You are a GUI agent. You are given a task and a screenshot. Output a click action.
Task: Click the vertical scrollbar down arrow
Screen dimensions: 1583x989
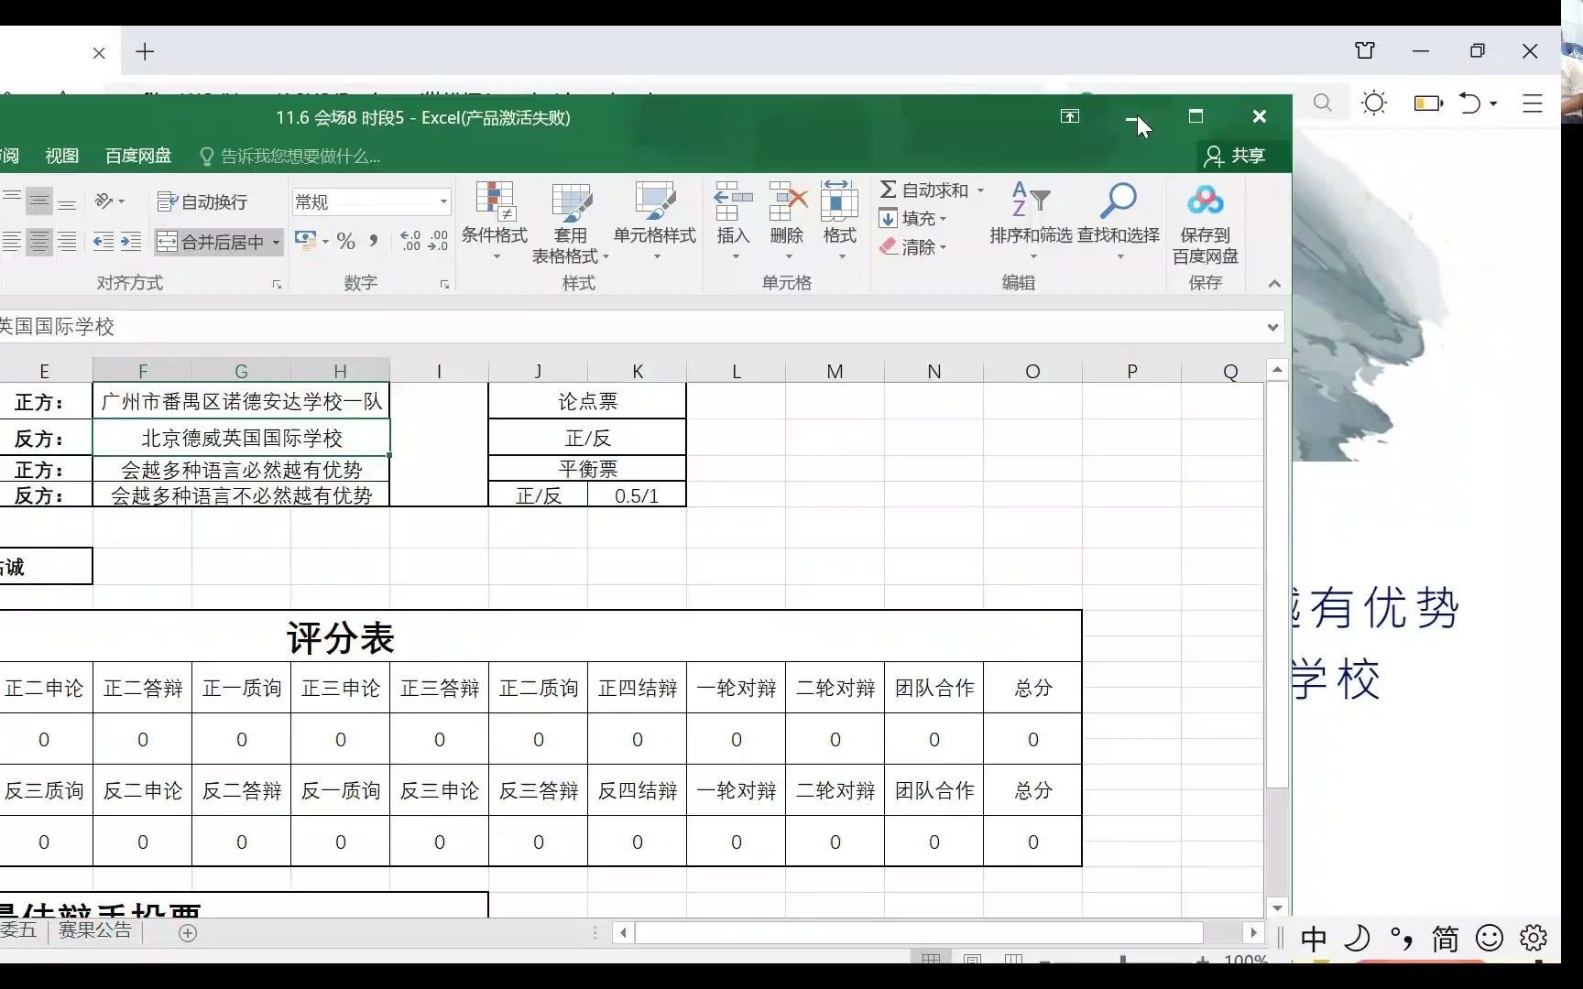[x=1277, y=907]
